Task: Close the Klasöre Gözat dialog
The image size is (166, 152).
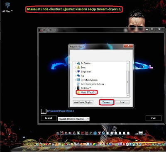Action: [128, 46]
